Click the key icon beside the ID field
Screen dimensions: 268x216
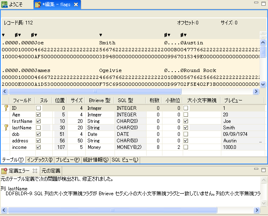pyautogui.click(x=6, y=108)
